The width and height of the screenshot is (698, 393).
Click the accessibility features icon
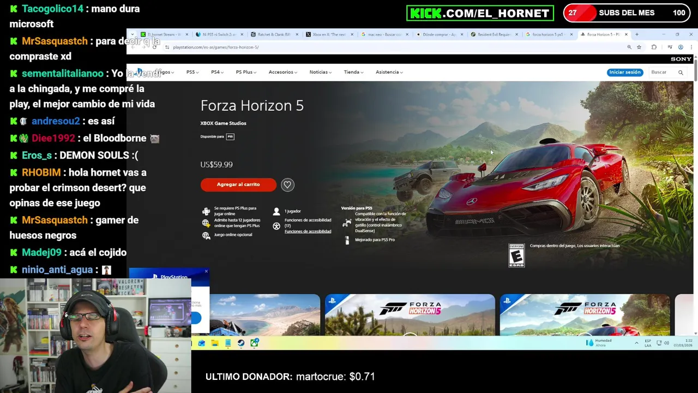[276, 225]
